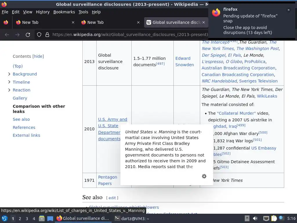This screenshot has height=223, width=297.
Task: Go to References contents link
Action: 24,127
